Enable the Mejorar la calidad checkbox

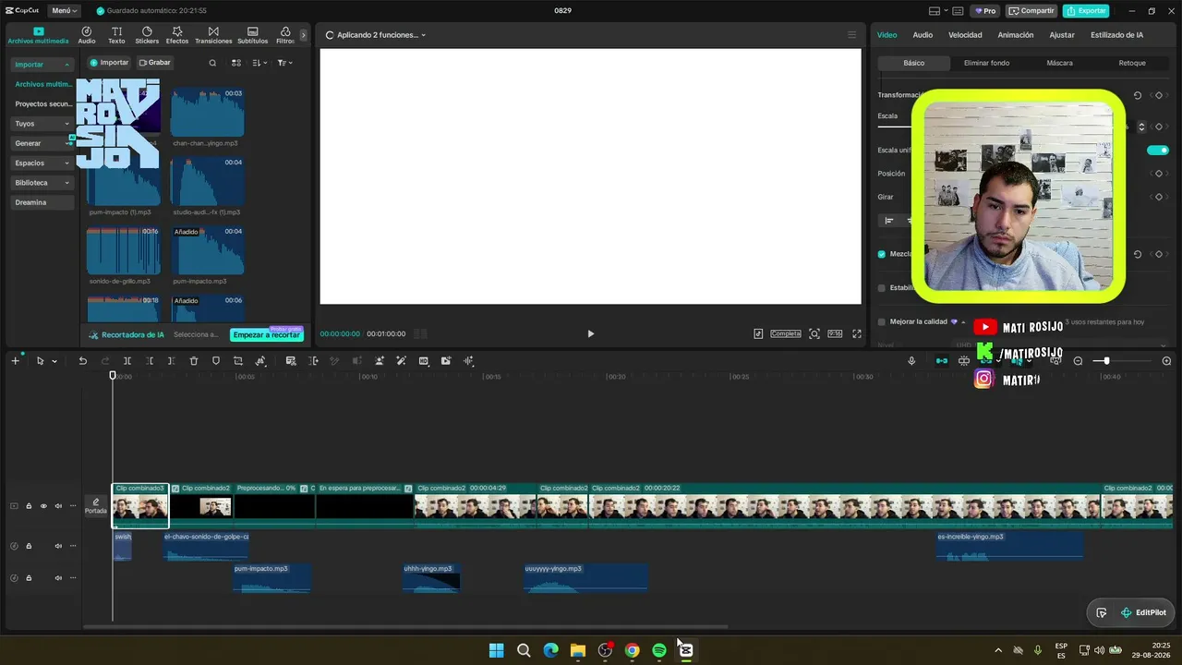tap(881, 322)
